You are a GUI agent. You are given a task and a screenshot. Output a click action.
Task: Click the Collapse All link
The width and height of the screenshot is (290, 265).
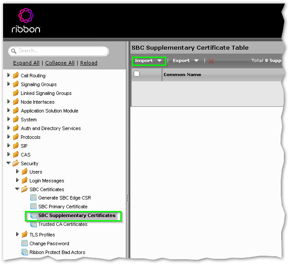point(60,63)
